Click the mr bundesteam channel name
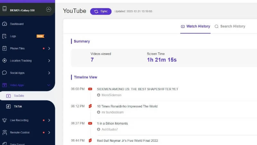Screen dimensions: 257x145 coord(113,112)
